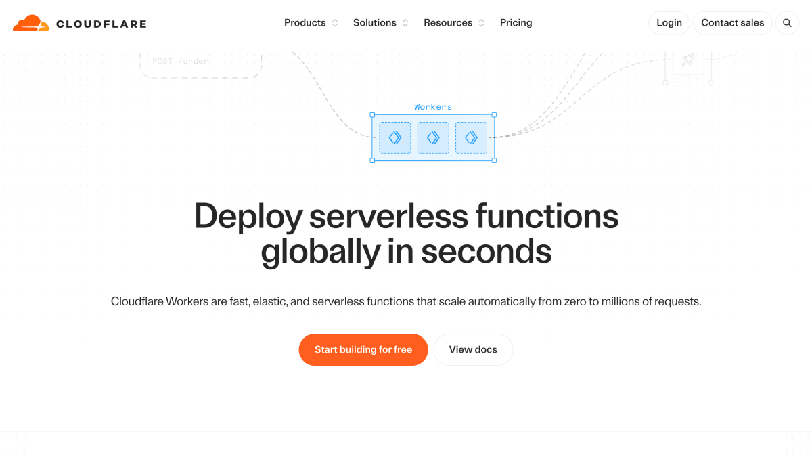Expand the Resources chevron

[482, 23]
